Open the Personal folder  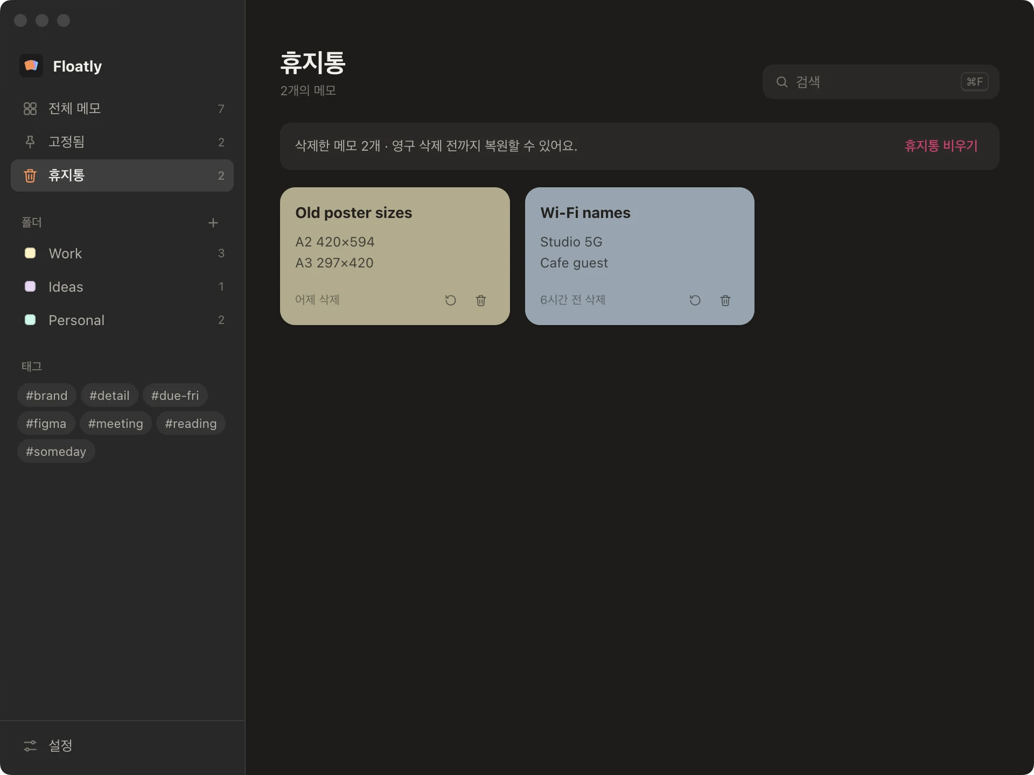coord(122,320)
